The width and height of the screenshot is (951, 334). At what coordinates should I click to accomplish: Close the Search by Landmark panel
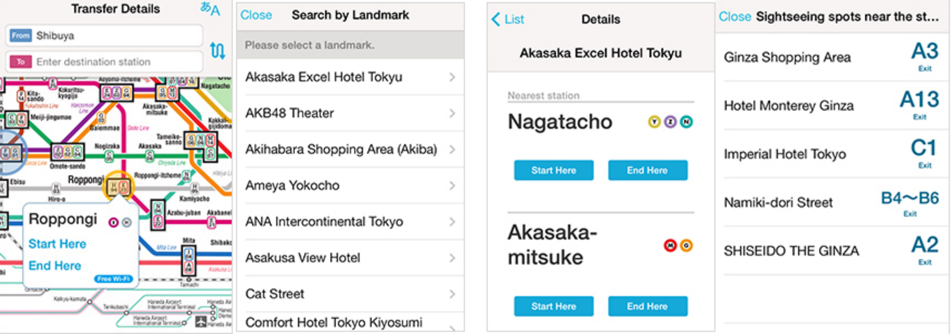pyautogui.click(x=256, y=15)
